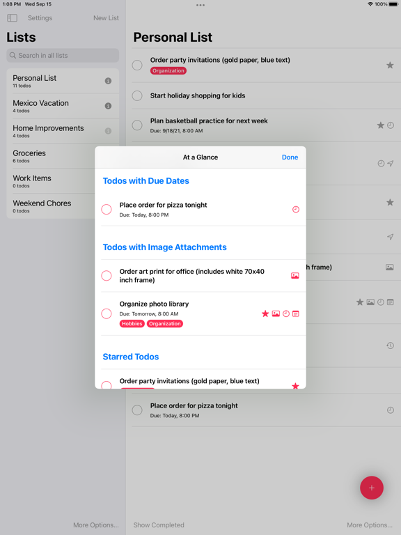The height and width of the screenshot is (535, 401).
Task: Click Todos with Image Attachments heading
Action: [165, 247]
